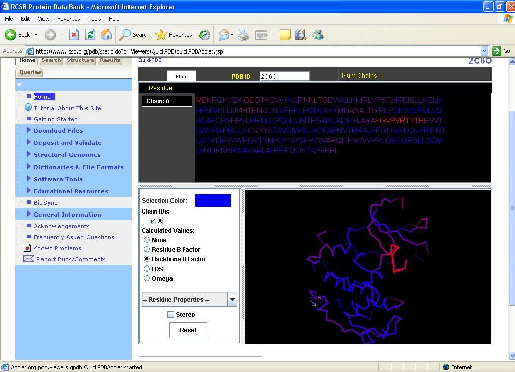Open the History clock icon

pyautogui.click(x=204, y=35)
